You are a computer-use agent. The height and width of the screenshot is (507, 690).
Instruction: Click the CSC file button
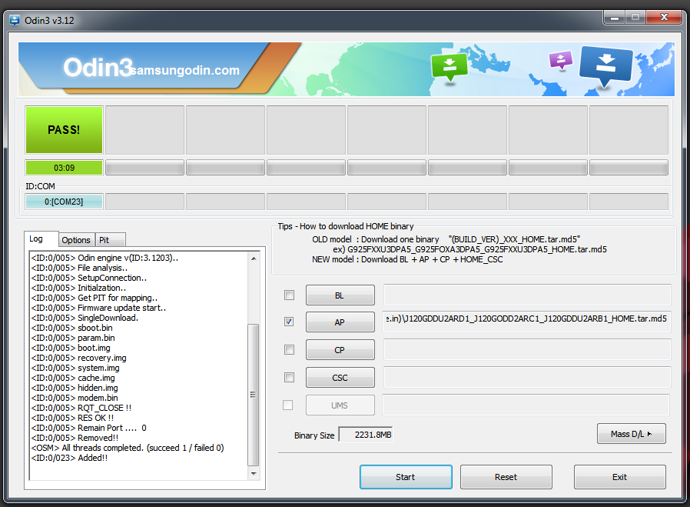[340, 378]
